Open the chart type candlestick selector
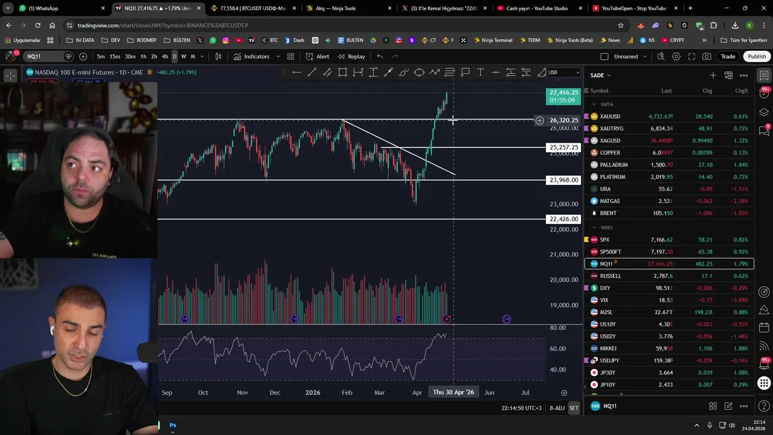This screenshot has width=773, height=435. pos(218,56)
